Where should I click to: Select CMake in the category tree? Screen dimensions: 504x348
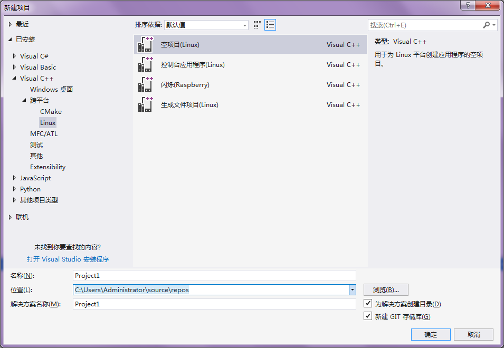[51, 112]
